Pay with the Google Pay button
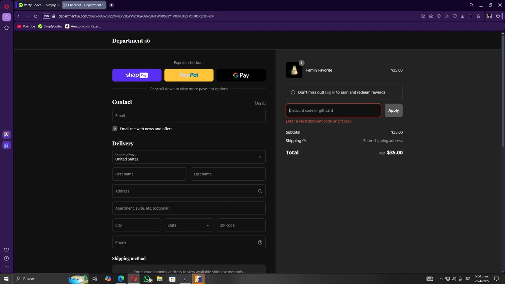 pyautogui.click(x=241, y=75)
